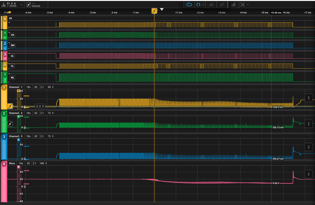315x205 pixels.
Task: Select the cursor measurement tool in the toolbar
Action: 233,4
